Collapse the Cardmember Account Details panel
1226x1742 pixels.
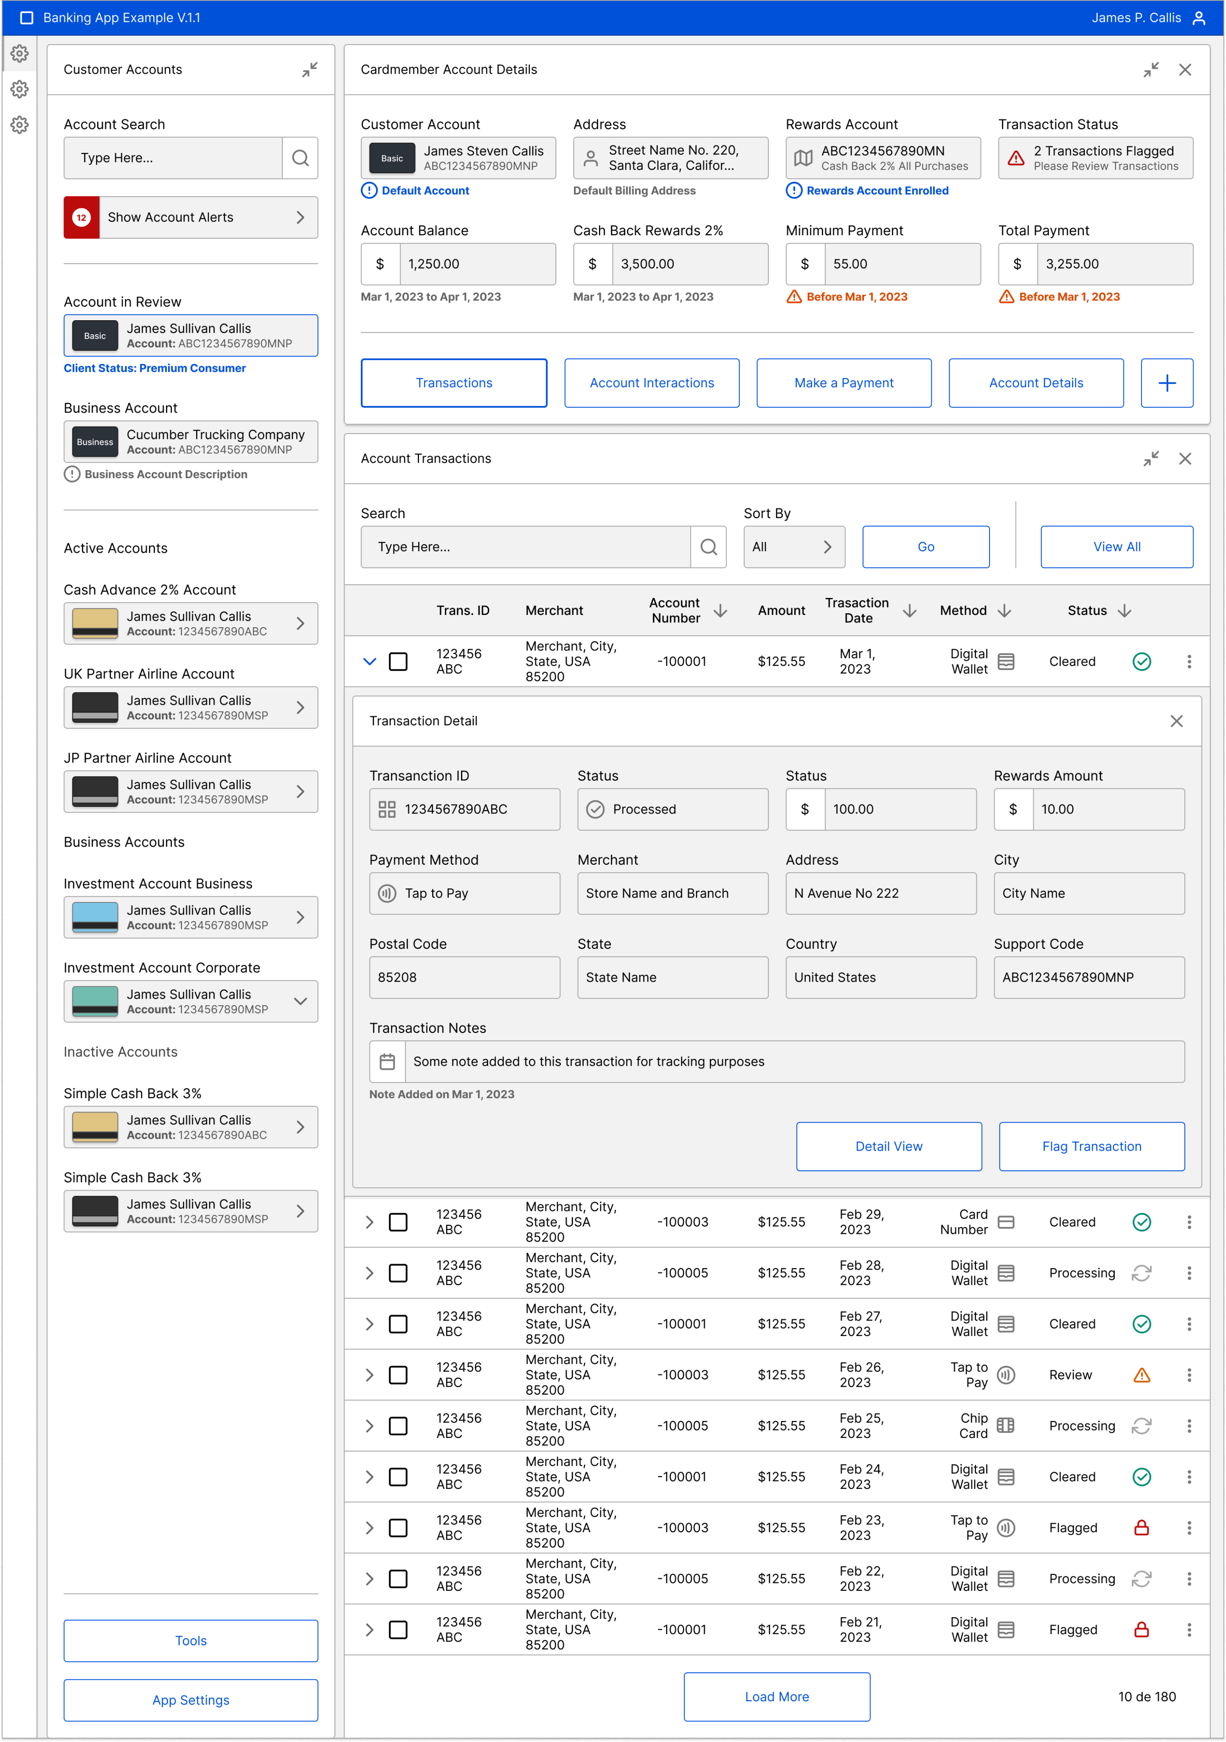click(1151, 70)
